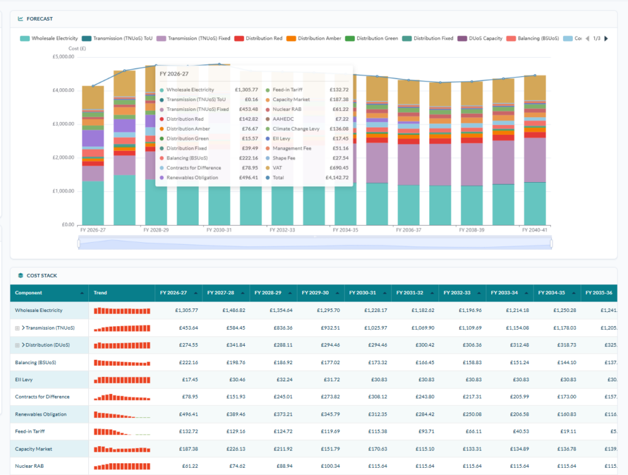628x475 pixels.
Task: Toggle Wholesale Electricity series in the legend
Action: click(49, 39)
